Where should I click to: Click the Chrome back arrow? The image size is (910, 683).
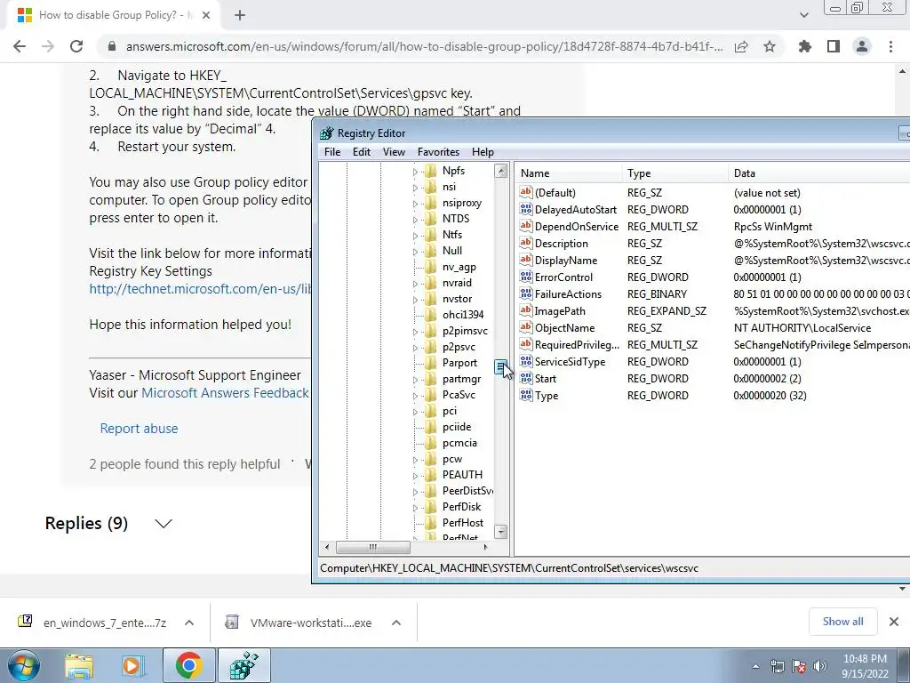(20, 46)
